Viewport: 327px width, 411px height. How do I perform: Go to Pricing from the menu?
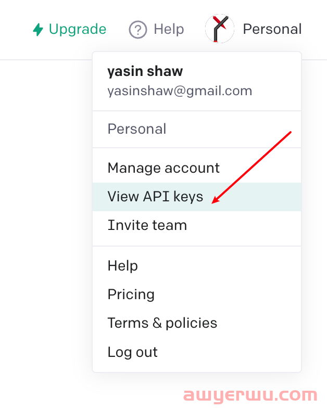131,294
